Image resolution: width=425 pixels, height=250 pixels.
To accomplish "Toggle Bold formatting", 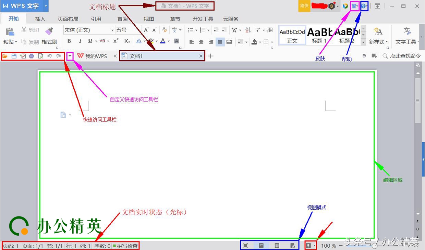I will coord(69,41).
